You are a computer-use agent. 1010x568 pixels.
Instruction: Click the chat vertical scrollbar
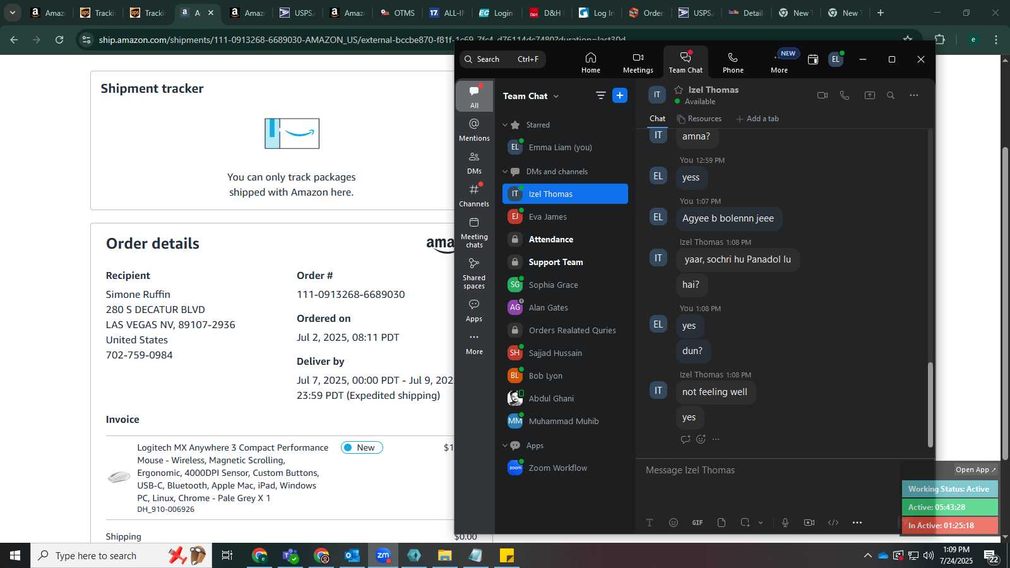click(930, 404)
